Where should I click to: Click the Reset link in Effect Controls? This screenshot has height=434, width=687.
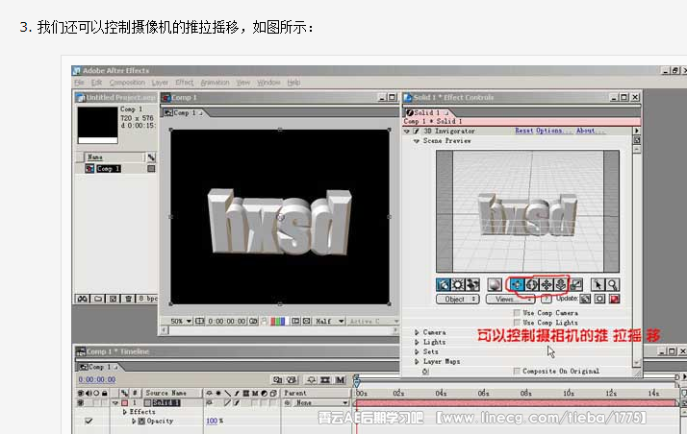point(524,131)
